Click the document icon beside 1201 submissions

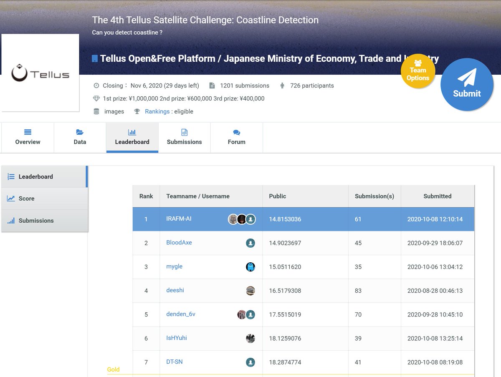click(212, 85)
